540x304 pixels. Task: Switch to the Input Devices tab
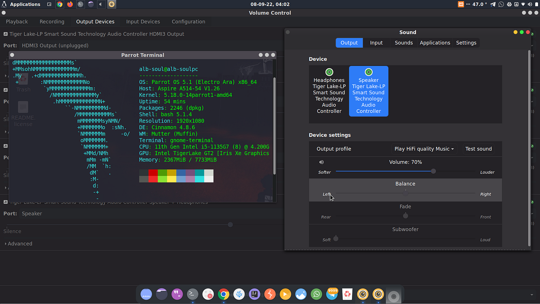[x=143, y=21]
